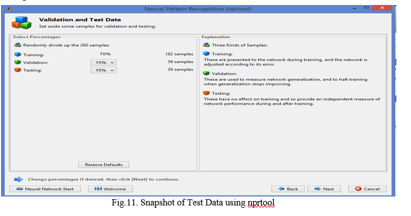Open the Validation percentage dropdown
411x216 pixels.
click(x=103, y=62)
